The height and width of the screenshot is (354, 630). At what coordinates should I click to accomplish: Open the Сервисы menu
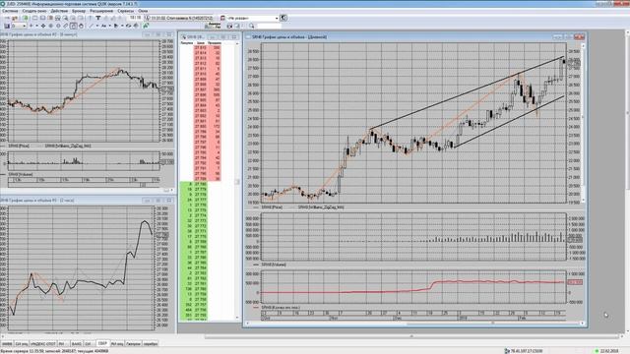tap(126, 11)
